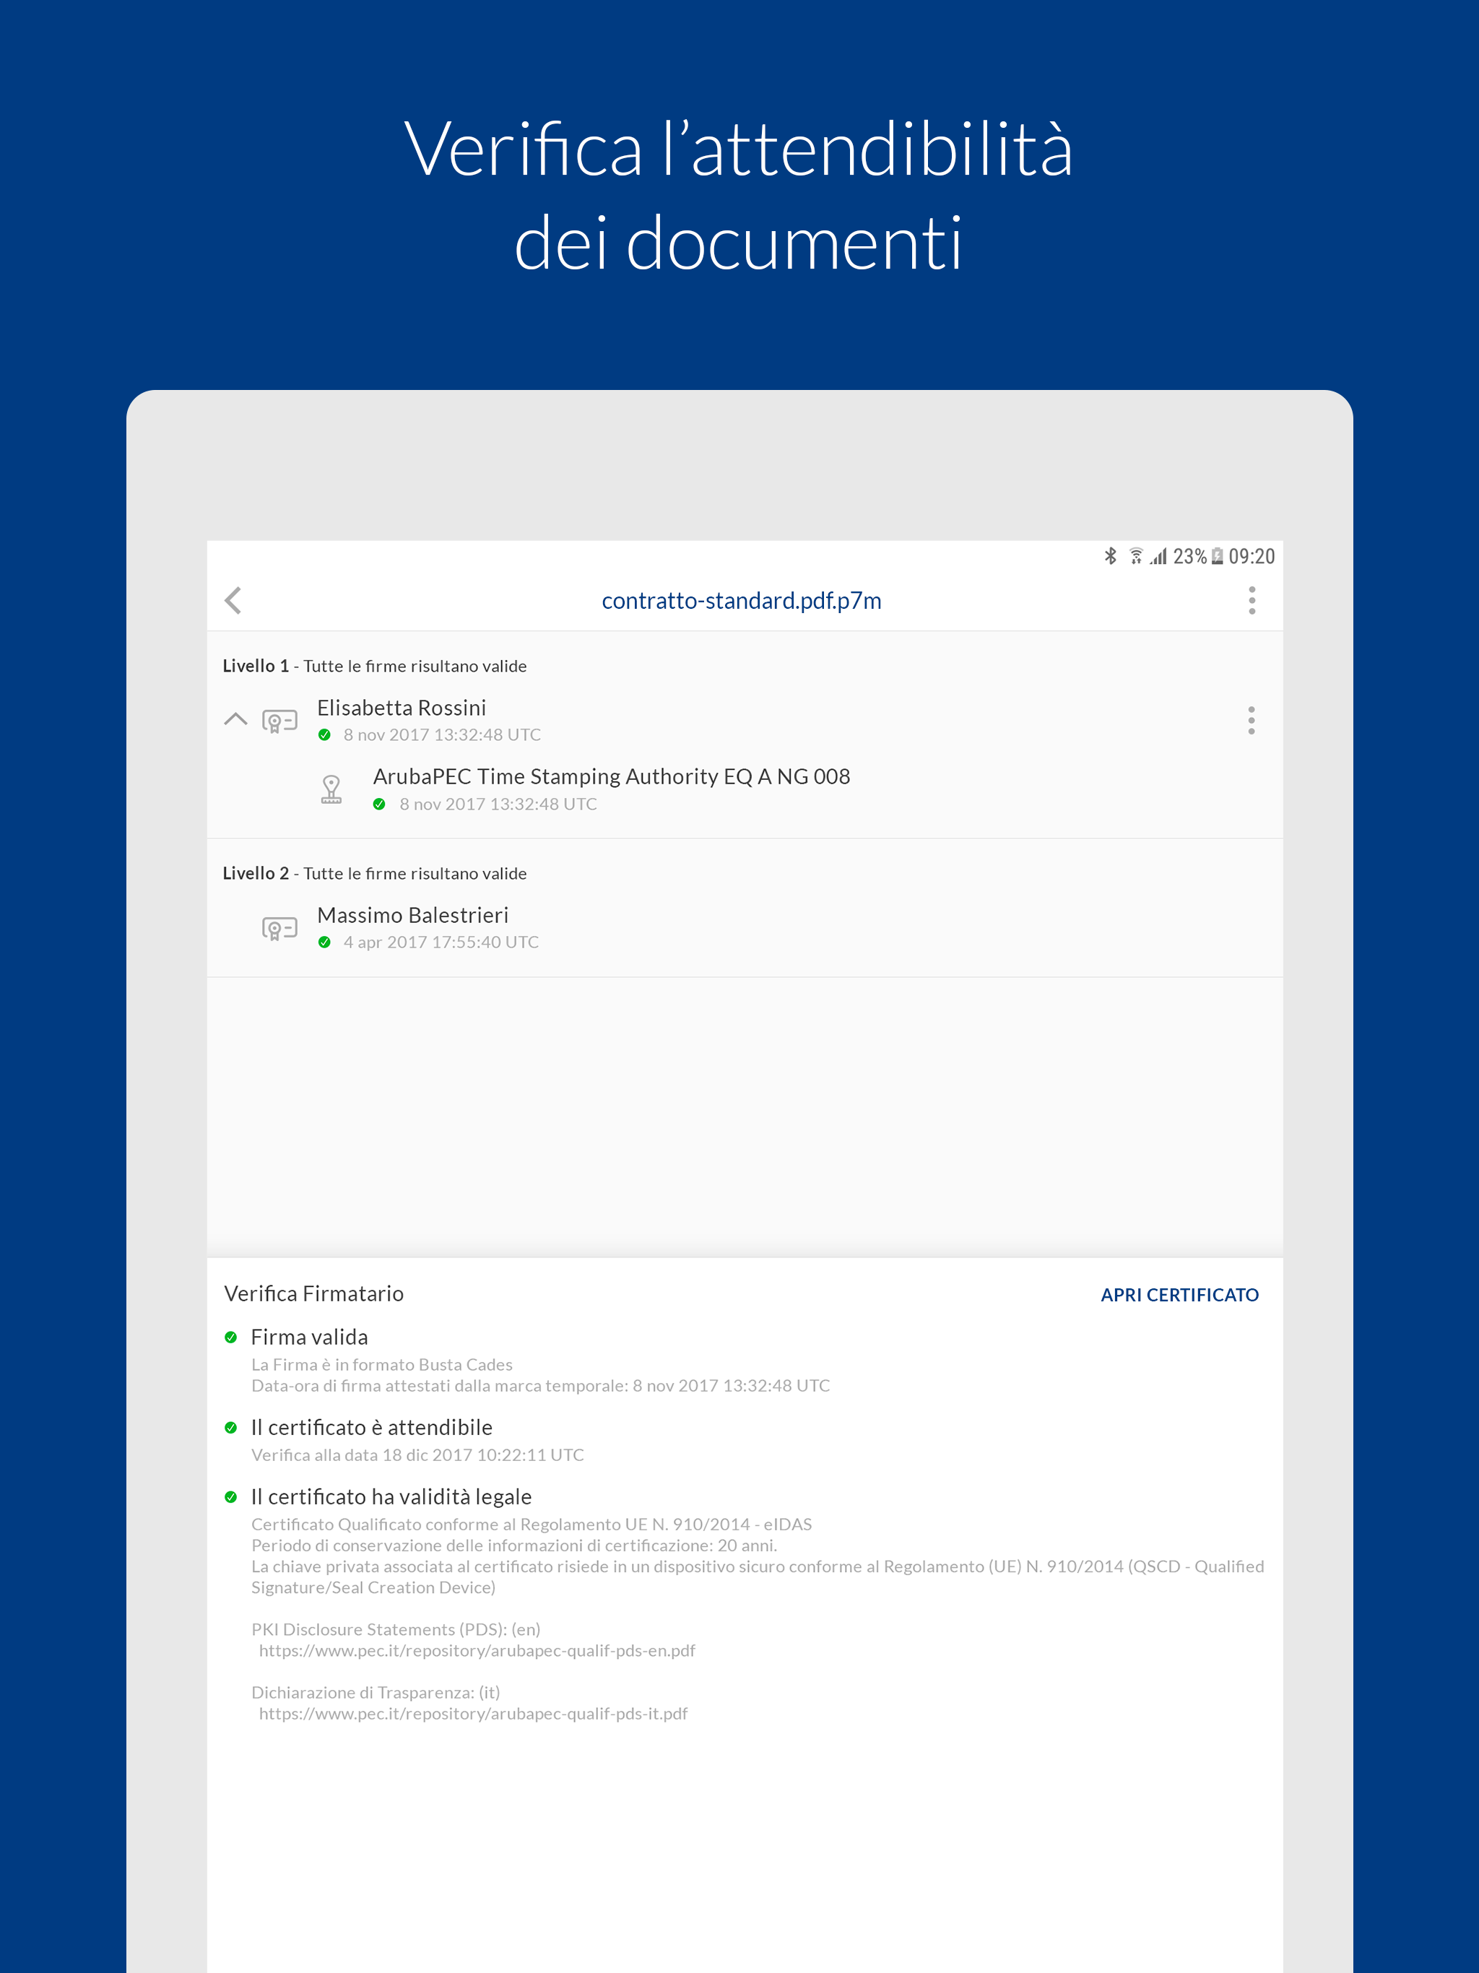The height and width of the screenshot is (1973, 1479).
Task: Open the certificate via APRI CERTIFICATO
Action: click(x=1179, y=1294)
